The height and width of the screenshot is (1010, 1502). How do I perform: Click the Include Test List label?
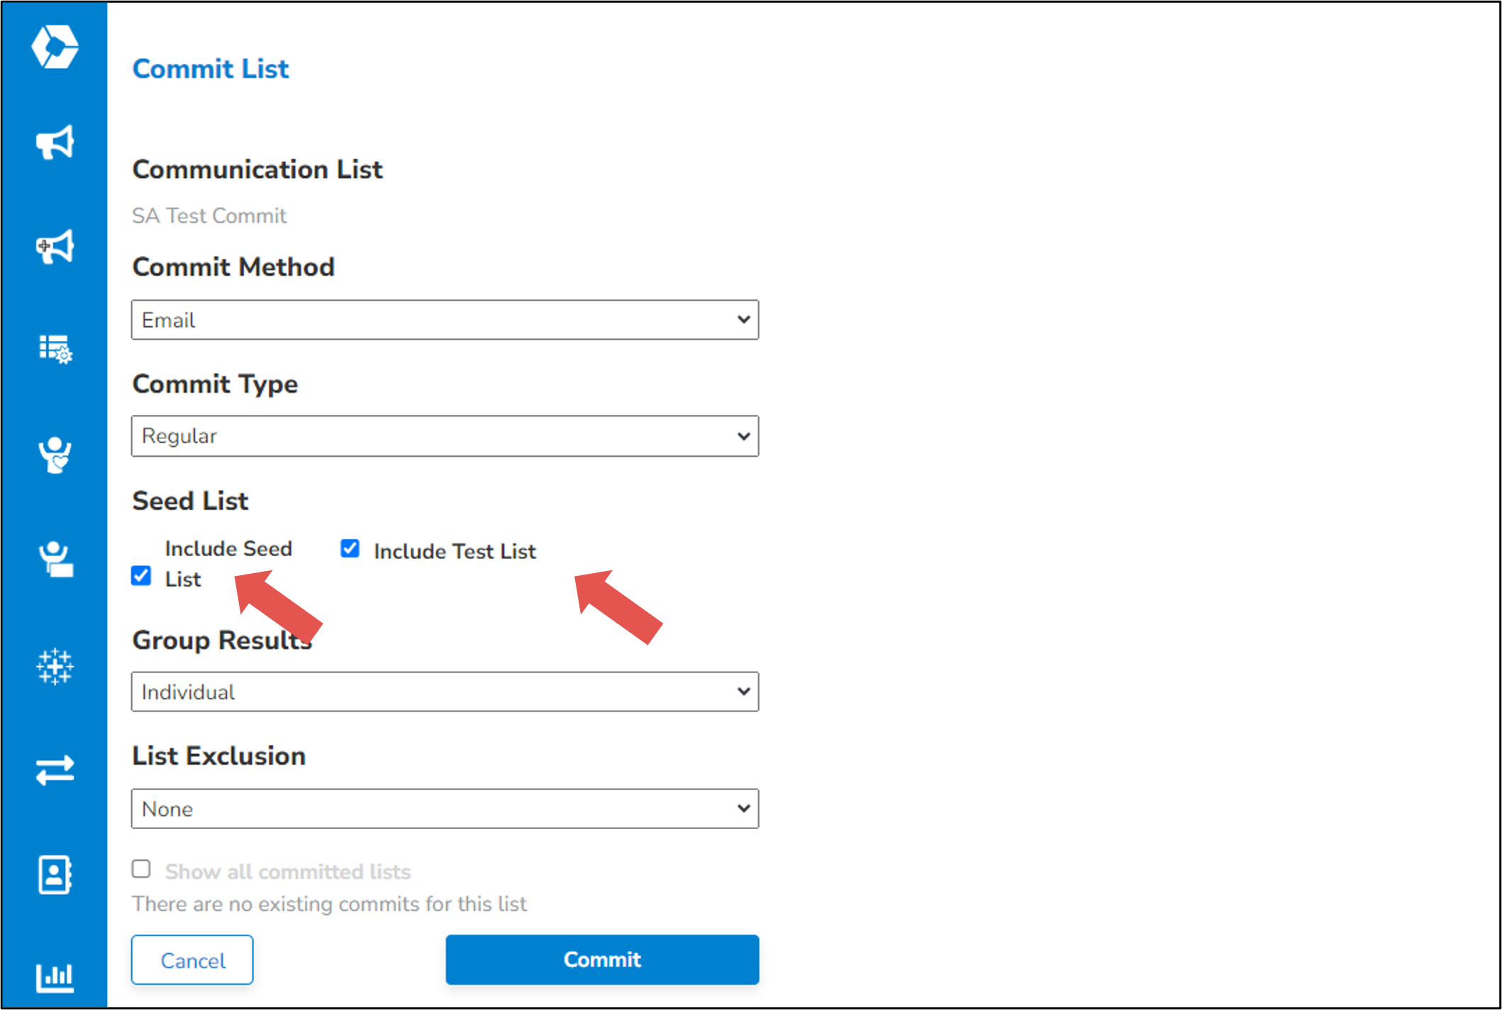(455, 551)
